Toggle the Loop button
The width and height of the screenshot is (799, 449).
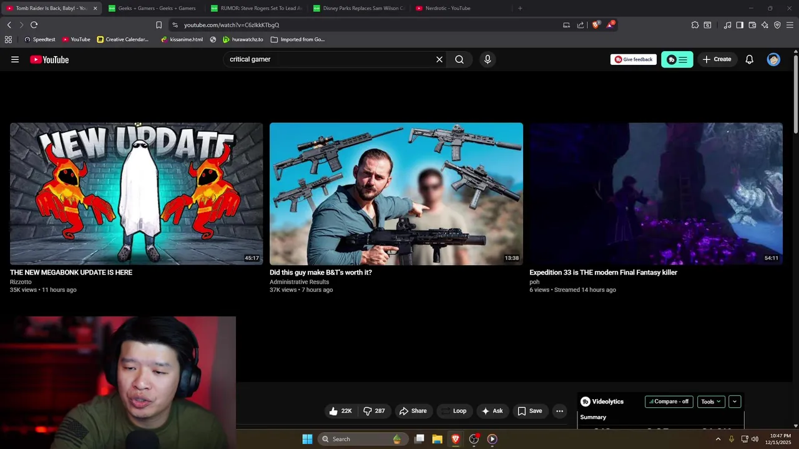pyautogui.click(x=455, y=411)
